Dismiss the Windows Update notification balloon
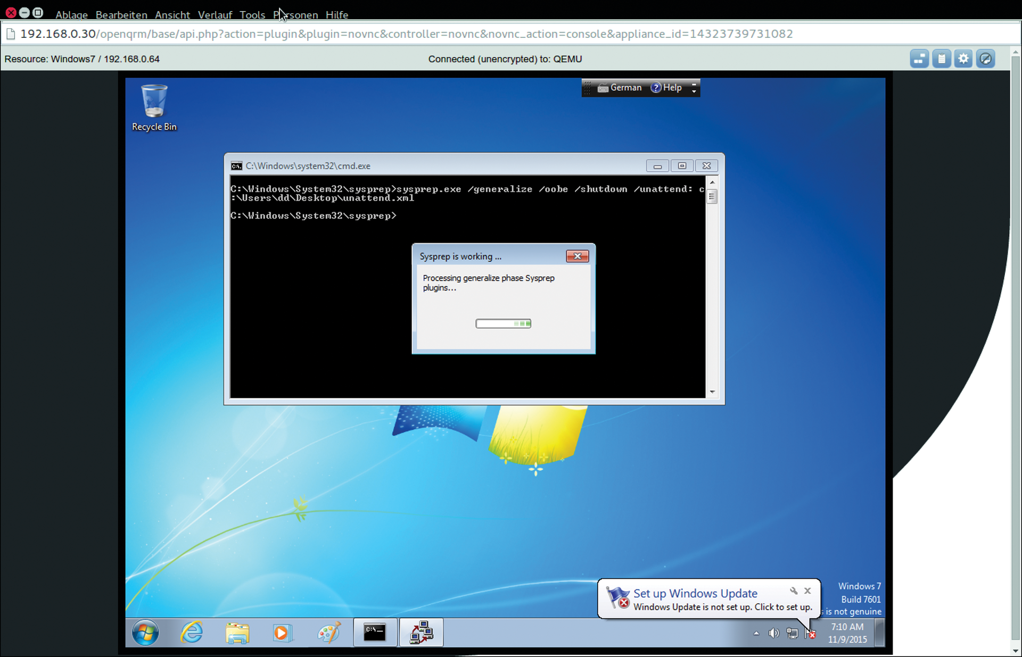This screenshot has width=1022, height=657. 807,591
